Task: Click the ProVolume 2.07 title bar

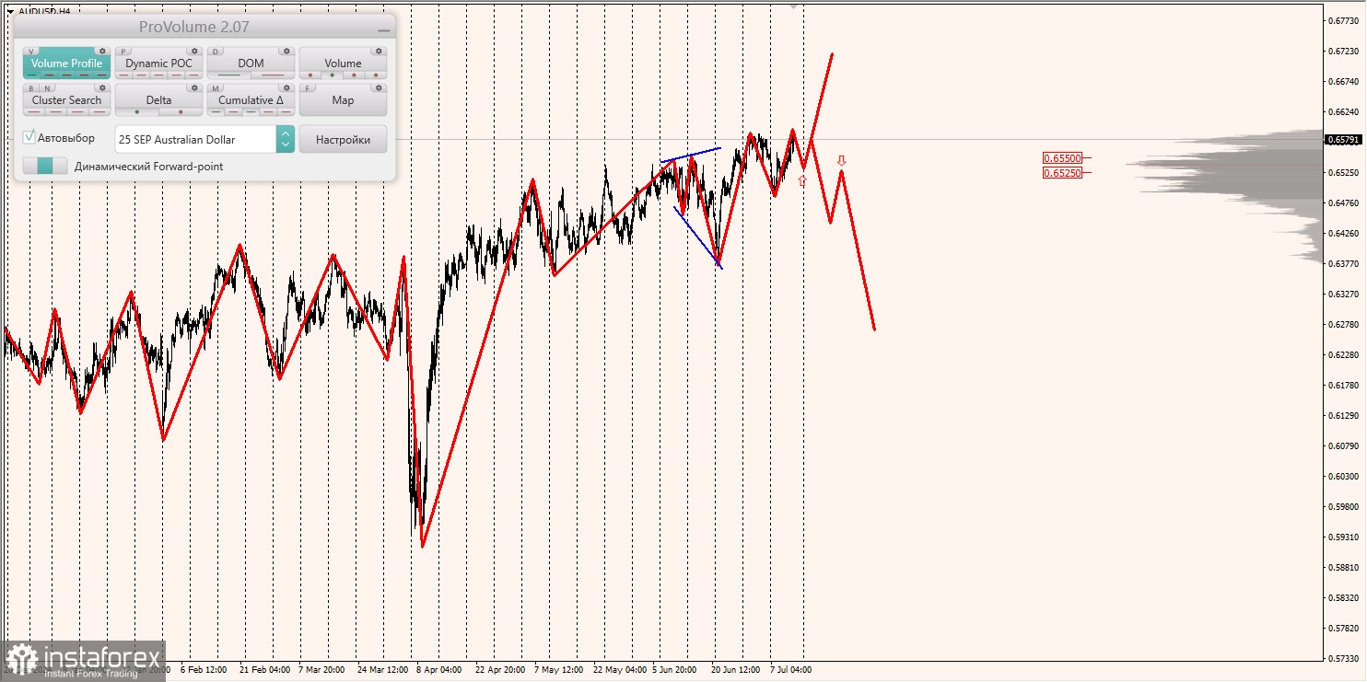Action: click(x=193, y=27)
